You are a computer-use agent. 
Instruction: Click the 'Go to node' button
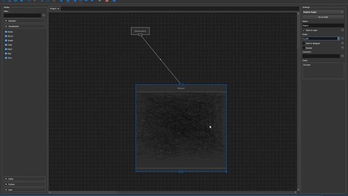pos(323,17)
